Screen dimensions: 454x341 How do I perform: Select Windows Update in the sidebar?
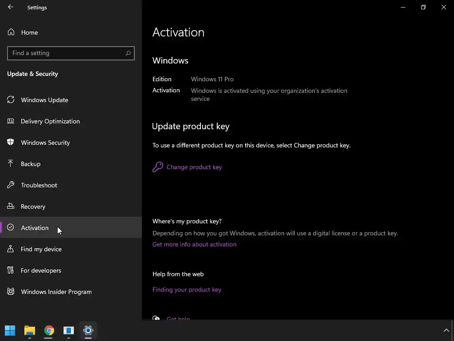pyautogui.click(x=71, y=100)
